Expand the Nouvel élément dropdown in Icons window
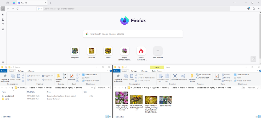Image resolution: width=261 pixels, height=118 pixels. point(204,75)
